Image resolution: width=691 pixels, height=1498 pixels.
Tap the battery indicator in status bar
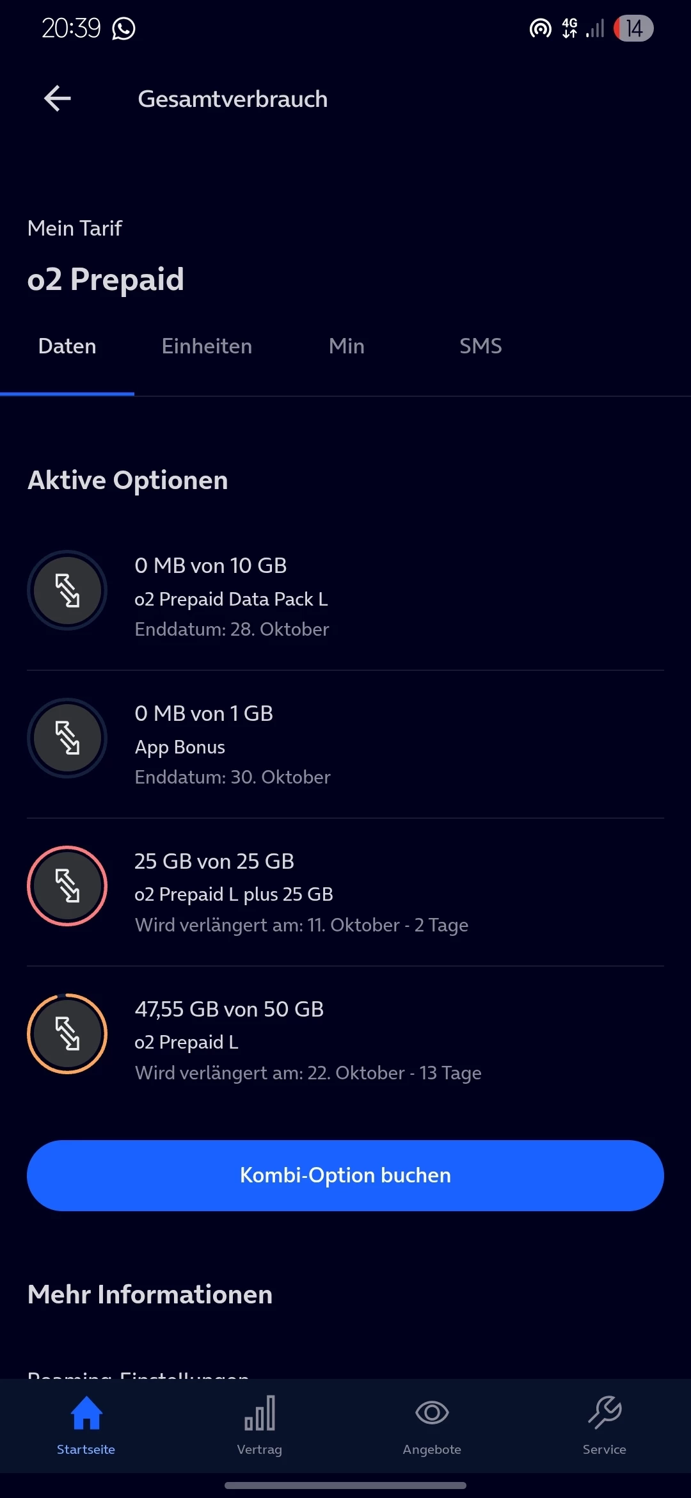(x=633, y=28)
